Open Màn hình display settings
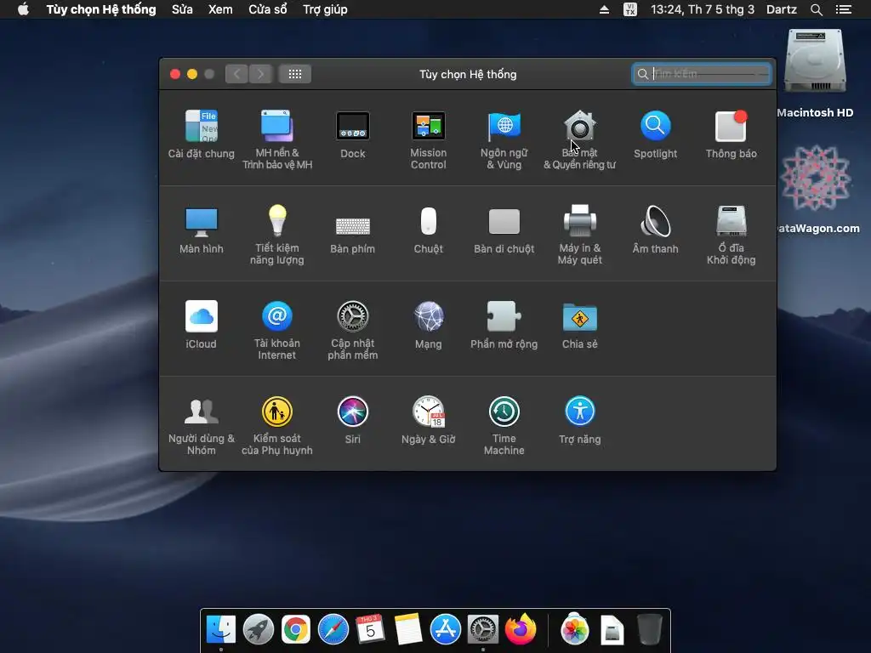Screen dimensions: 871x653 (x=201, y=230)
